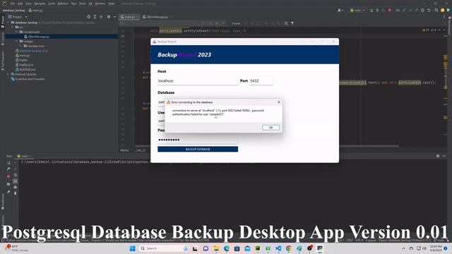Open the View menu in PyCharm
The image size is (452, 254).
[x=28, y=4]
